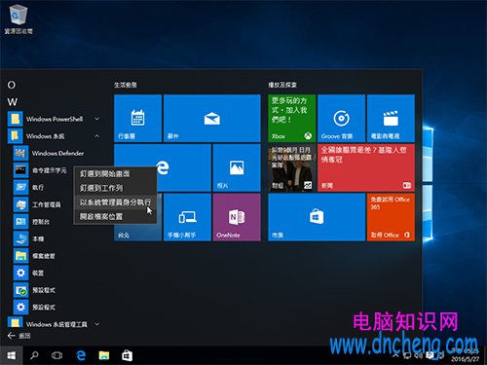Click the orange 取得 Office tile
487x365 pixels.
[x=391, y=217]
